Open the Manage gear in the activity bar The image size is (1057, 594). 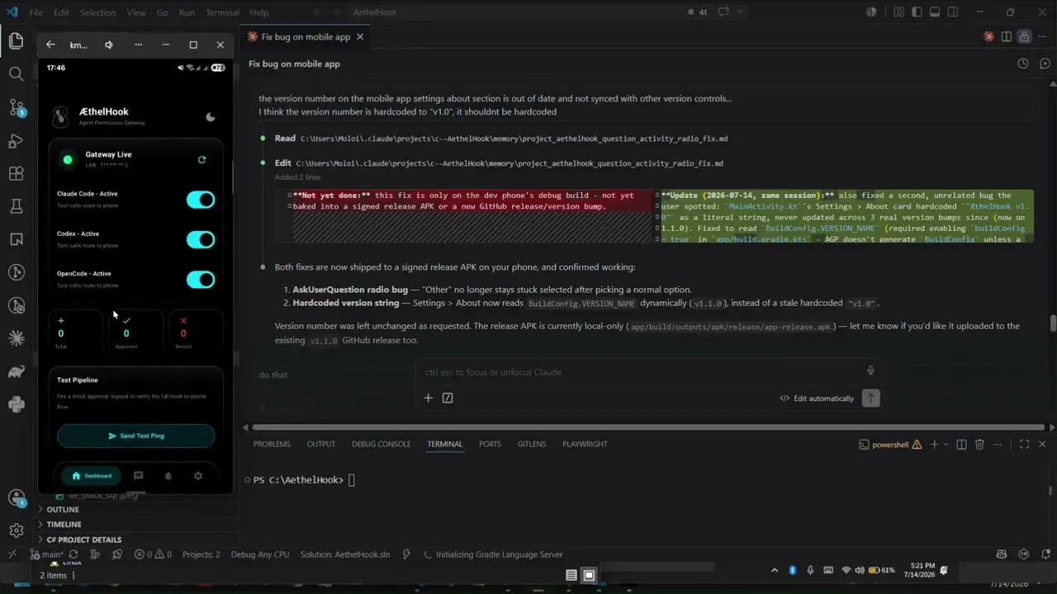point(16,530)
